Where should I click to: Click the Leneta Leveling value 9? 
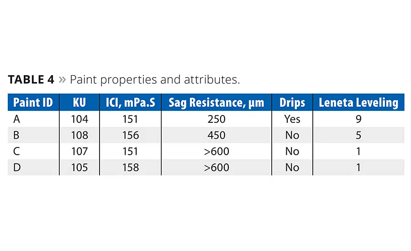[x=358, y=119]
